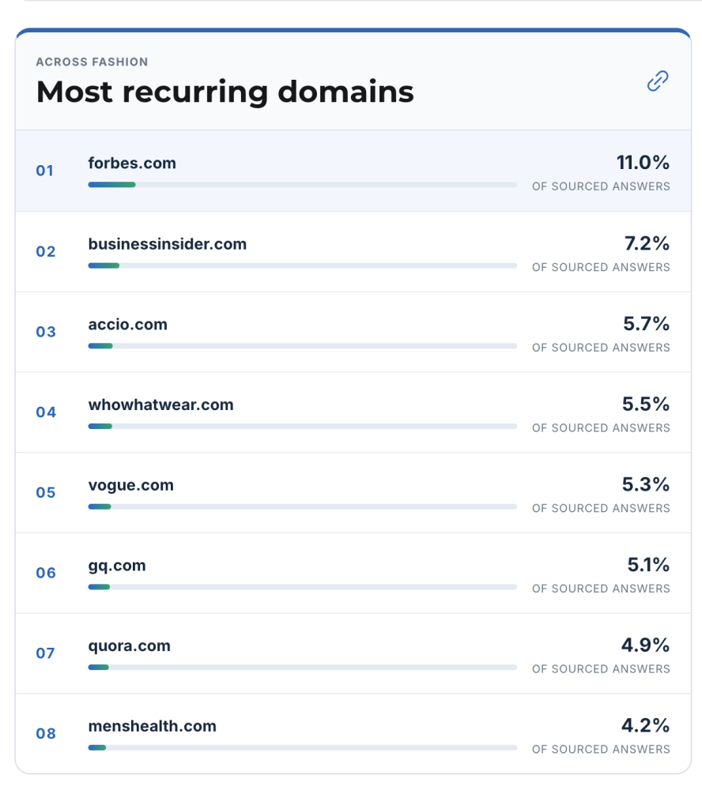
Task: Click the 5.3% value for vogue.com
Action: click(646, 485)
